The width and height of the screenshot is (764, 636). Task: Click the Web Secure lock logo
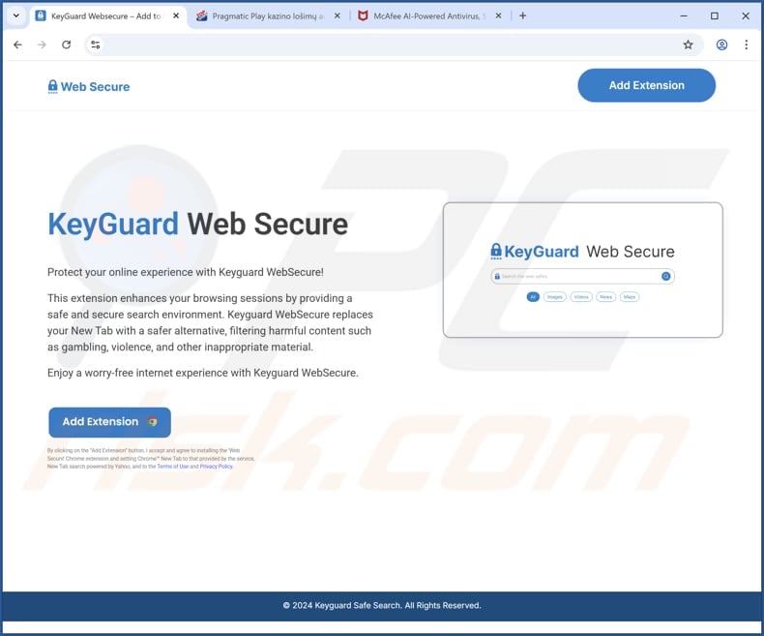(89, 87)
